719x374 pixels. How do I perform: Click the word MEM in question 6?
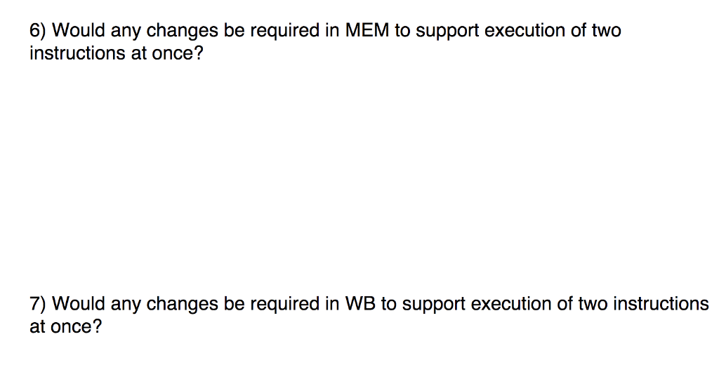pos(367,30)
